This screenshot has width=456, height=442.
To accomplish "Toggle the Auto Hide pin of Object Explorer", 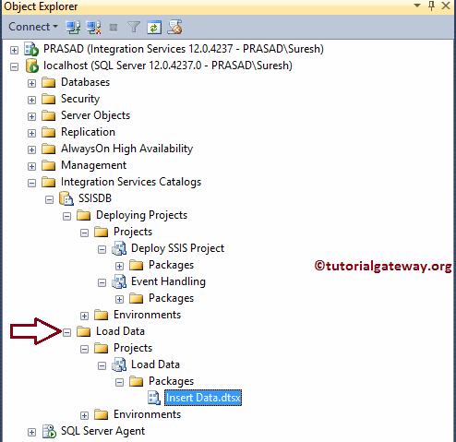I will pos(431,6).
